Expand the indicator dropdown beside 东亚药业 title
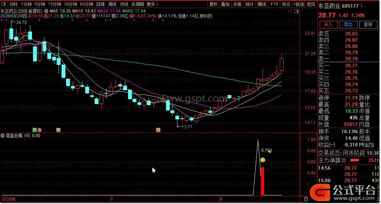The height and width of the screenshot is (204, 381). point(46,11)
